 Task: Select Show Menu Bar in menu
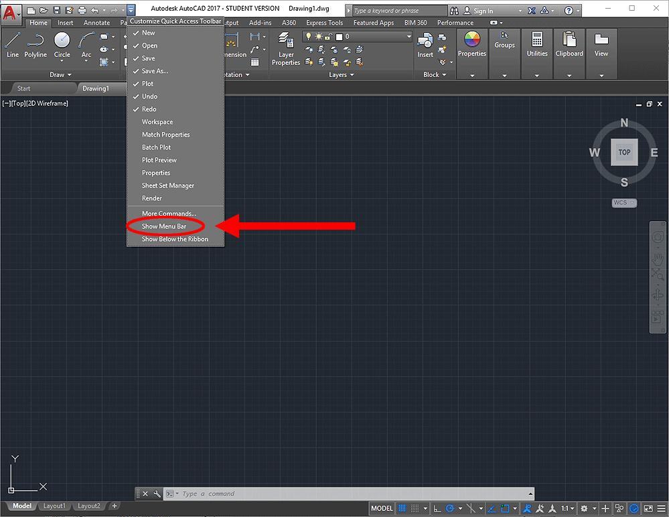click(x=175, y=226)
